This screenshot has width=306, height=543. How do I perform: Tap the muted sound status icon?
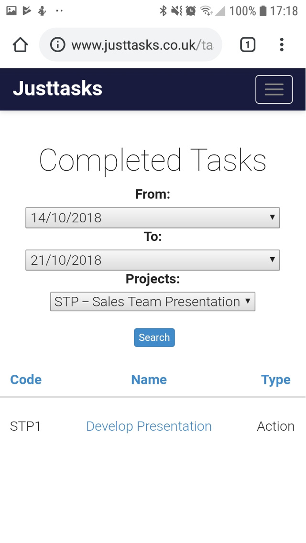coord(177,11)
